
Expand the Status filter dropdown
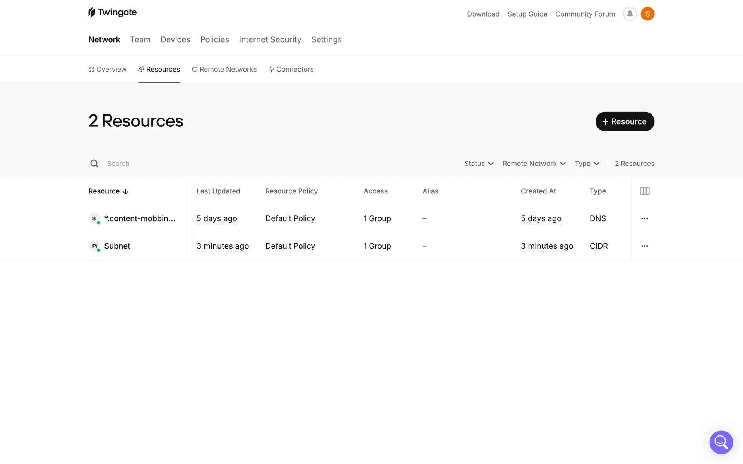point(479,164)
